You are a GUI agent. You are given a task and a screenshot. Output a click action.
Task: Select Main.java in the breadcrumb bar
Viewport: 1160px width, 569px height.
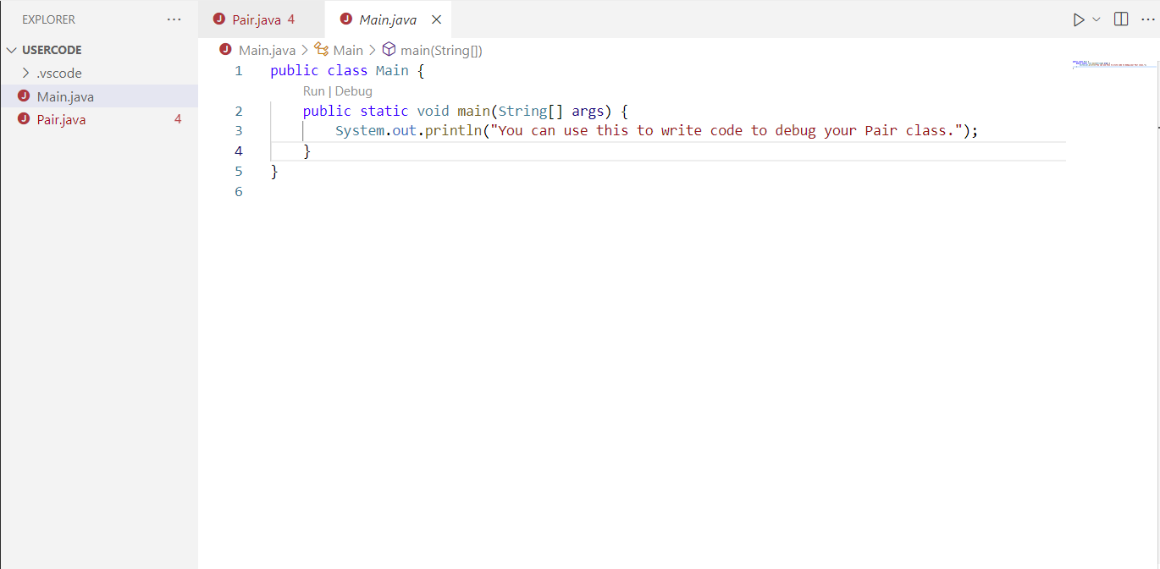266,50
